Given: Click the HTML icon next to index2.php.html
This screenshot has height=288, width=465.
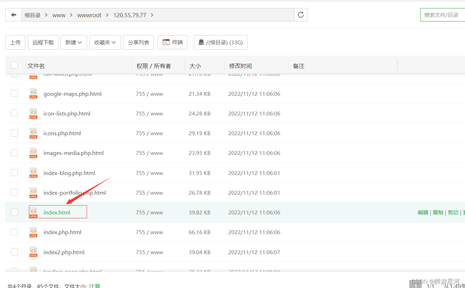Looking at the screenshot, I should (x=33, y=252).
